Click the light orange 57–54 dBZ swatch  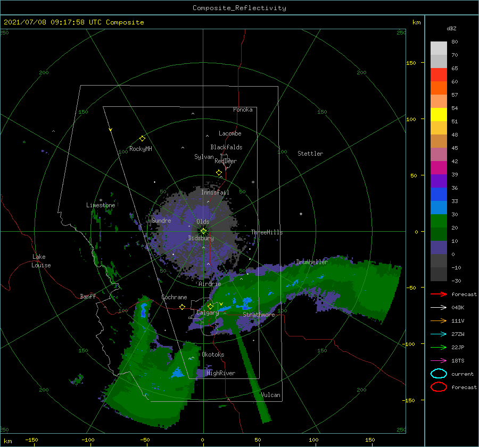coord(439,102)
